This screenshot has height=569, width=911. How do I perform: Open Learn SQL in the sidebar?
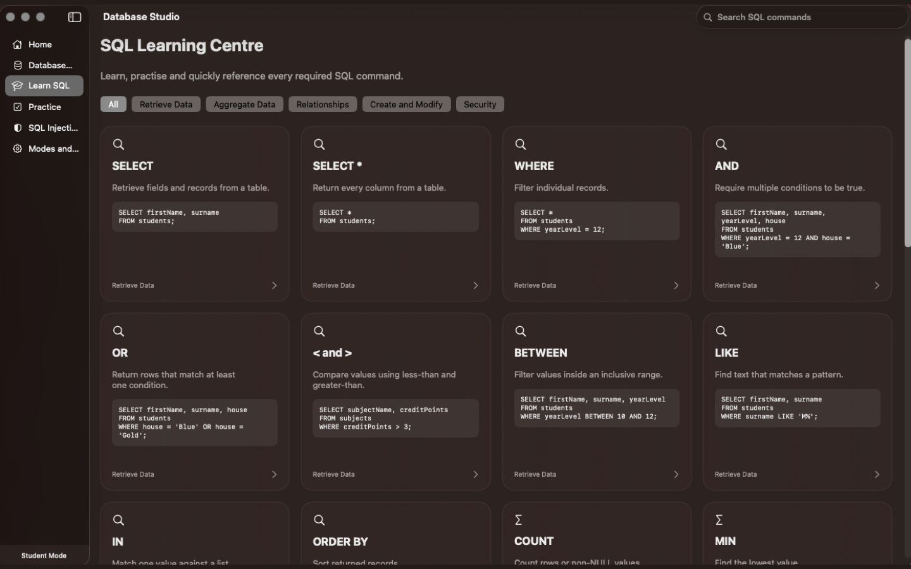[44, 86]
